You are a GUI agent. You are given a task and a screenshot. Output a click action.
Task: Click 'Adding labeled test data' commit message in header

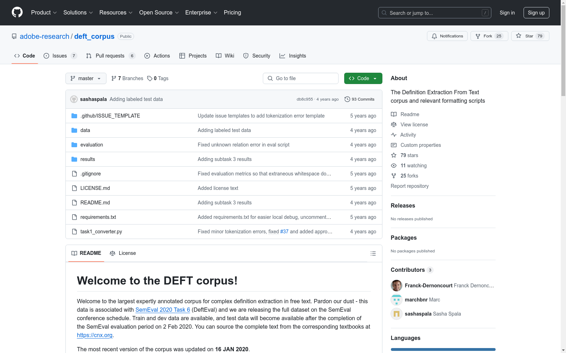pyautogui.click(x=136, y=99)
